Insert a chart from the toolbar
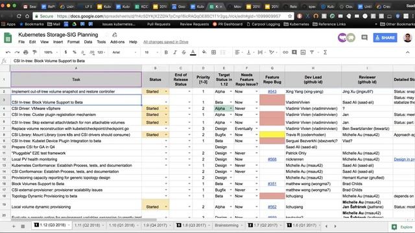This screenshot has height=233, width=415. (303, 52)
